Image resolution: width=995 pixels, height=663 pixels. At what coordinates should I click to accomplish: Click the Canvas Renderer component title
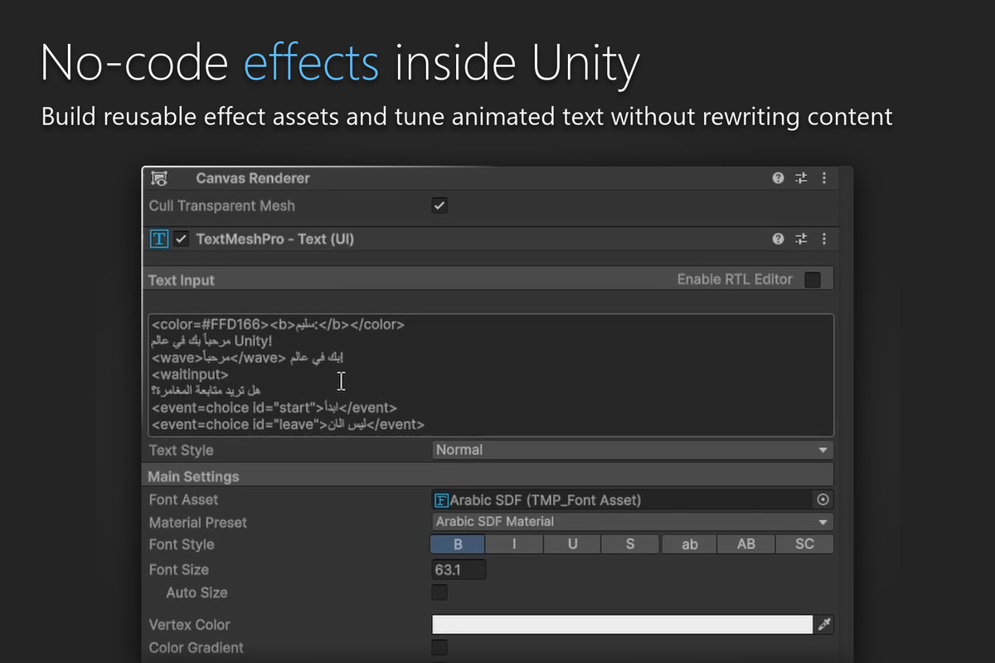pos(253,178)
